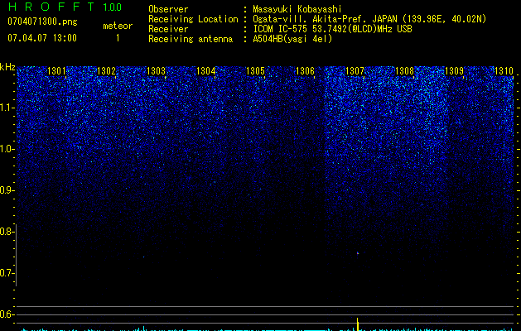The width and height of the screenshot is (521, 331).
Task: Click the kHz axis unit label
Action: (7, 67)
